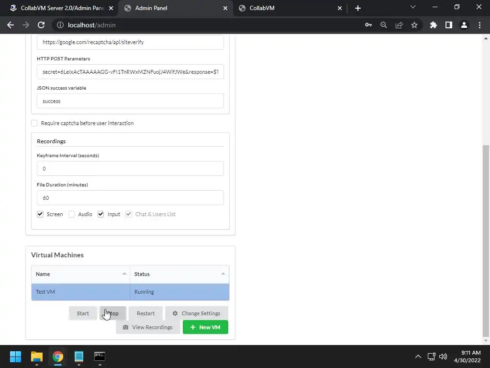This screenshot has width=490, height=368.
Task: Open the taskbar clock and date
Action: coord(467,356)
